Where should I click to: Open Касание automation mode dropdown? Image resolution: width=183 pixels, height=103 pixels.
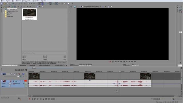tap(23, 84)
